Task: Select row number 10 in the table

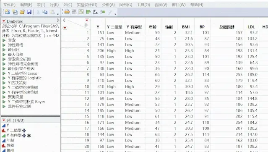Action: click(x=87, y=86)
